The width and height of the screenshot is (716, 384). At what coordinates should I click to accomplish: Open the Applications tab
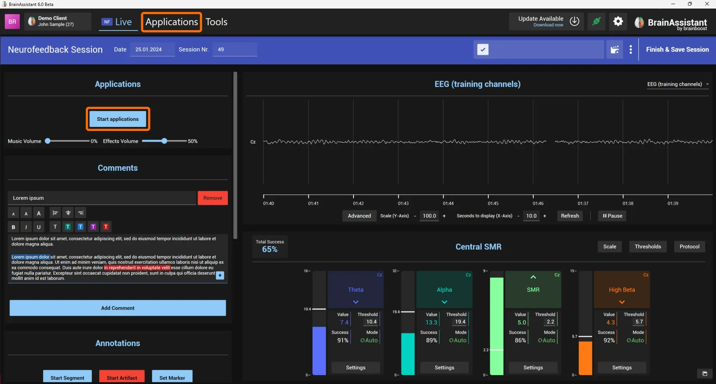172,22
